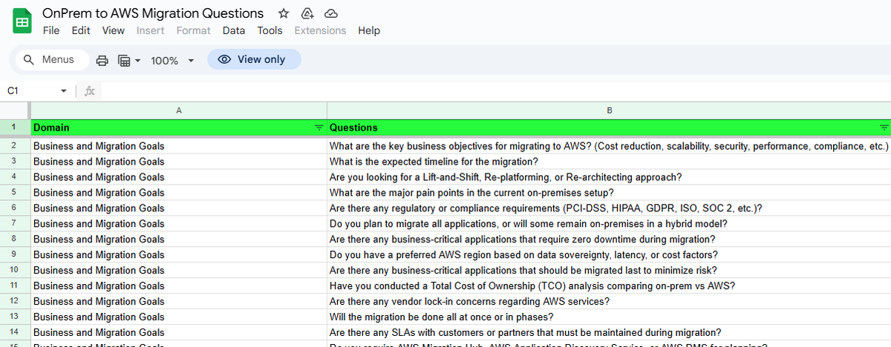Select row 14 header number

point(15,332)
